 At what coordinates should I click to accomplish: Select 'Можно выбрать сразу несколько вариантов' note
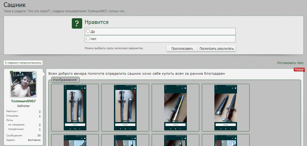(x=114, y=48)
